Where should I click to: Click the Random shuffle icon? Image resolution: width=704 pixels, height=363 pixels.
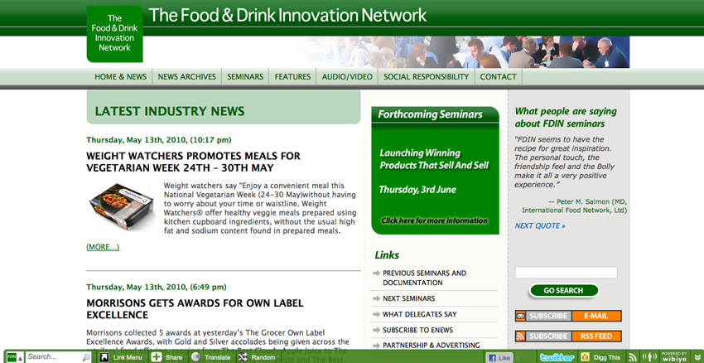pos(243,357)
